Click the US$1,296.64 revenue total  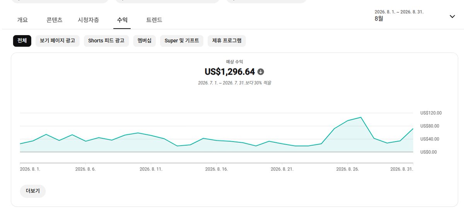point(230,72)
